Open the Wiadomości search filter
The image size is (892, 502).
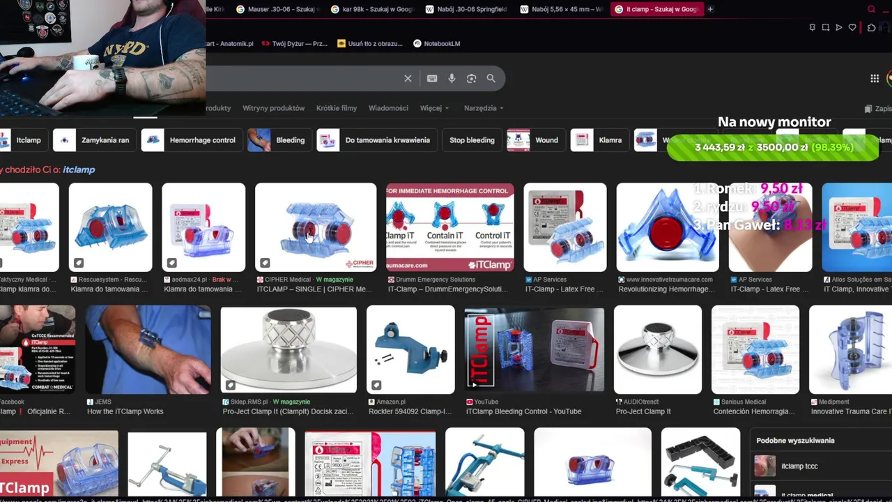(x=388, y=108)
